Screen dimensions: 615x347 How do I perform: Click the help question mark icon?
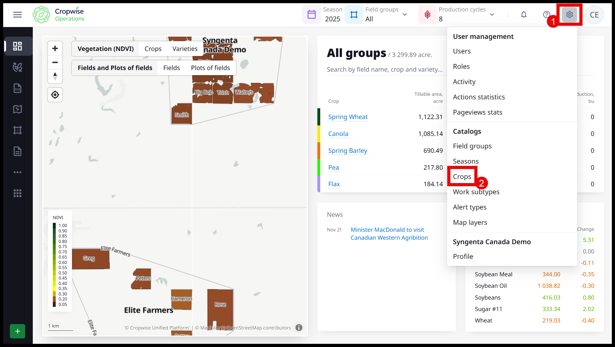click(x=546, y=15)
